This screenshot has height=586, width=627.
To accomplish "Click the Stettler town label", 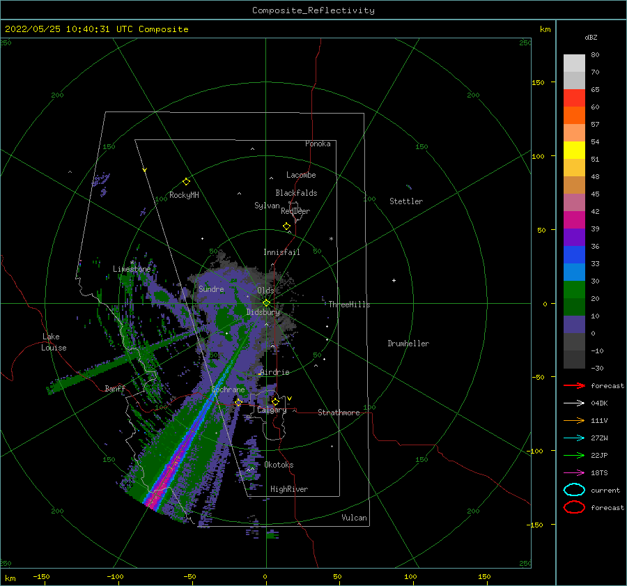I will click(406, 201).
